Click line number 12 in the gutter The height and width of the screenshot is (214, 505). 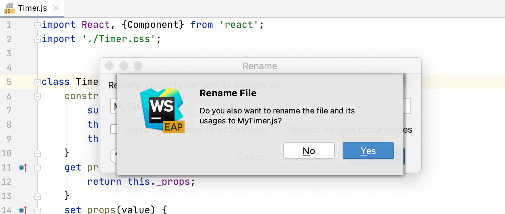(x=6, y=182)
